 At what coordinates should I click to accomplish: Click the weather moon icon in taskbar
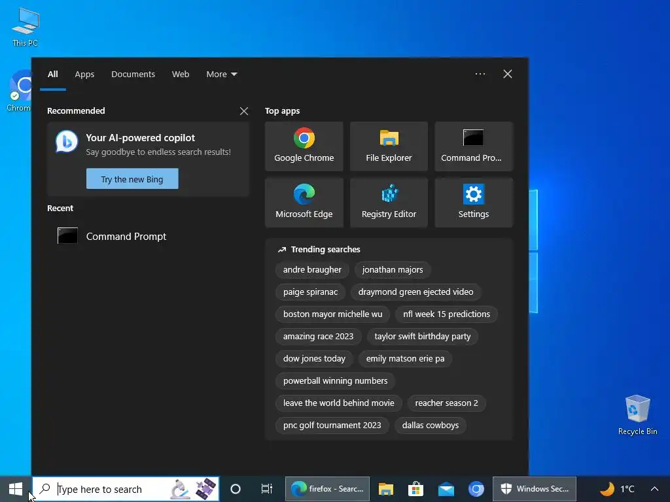pos(607,489)
